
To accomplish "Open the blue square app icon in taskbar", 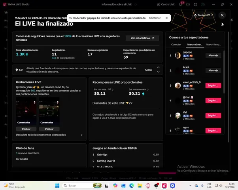I will (173, 186).
